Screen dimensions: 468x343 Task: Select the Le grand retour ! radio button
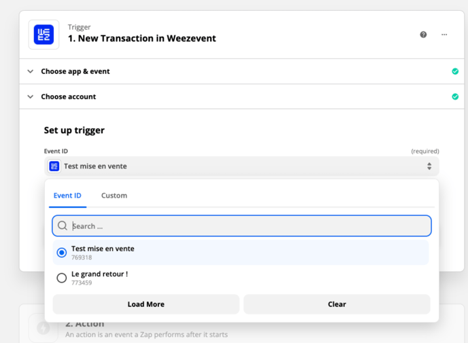[x=62, y=278]
